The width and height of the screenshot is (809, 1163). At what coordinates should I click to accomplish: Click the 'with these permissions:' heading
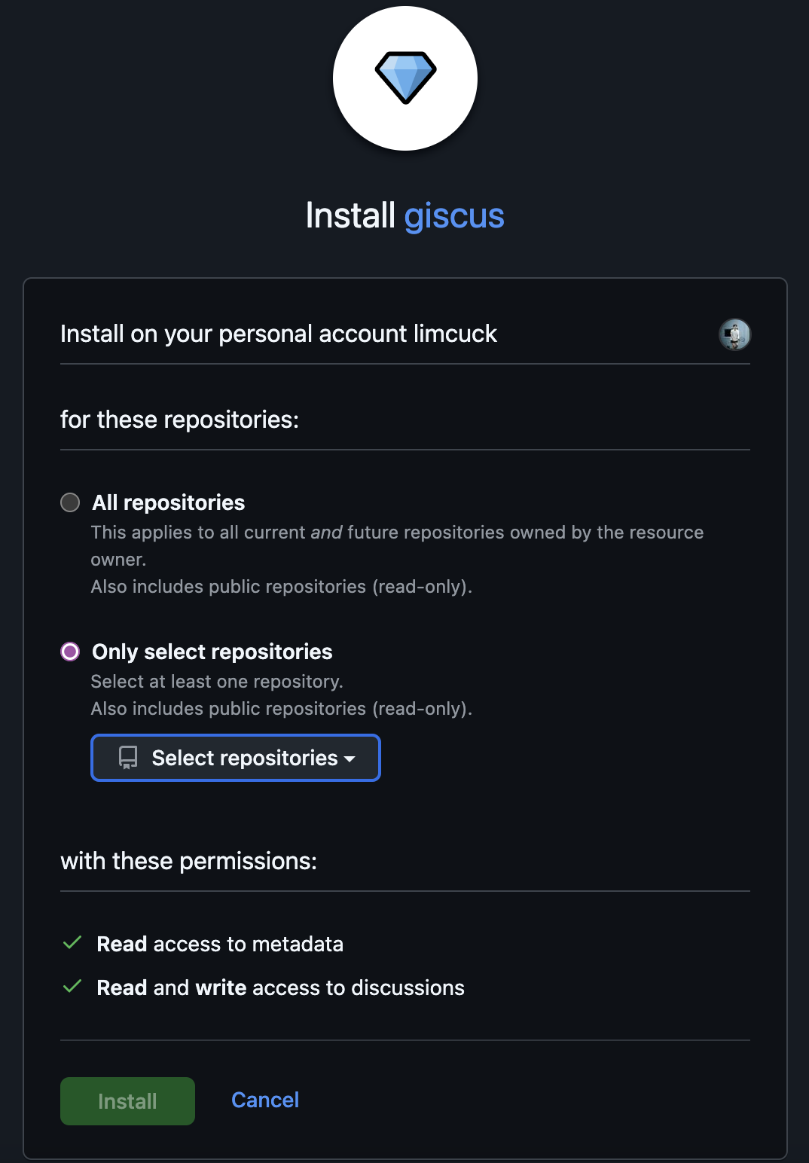(x=188, y=861)
